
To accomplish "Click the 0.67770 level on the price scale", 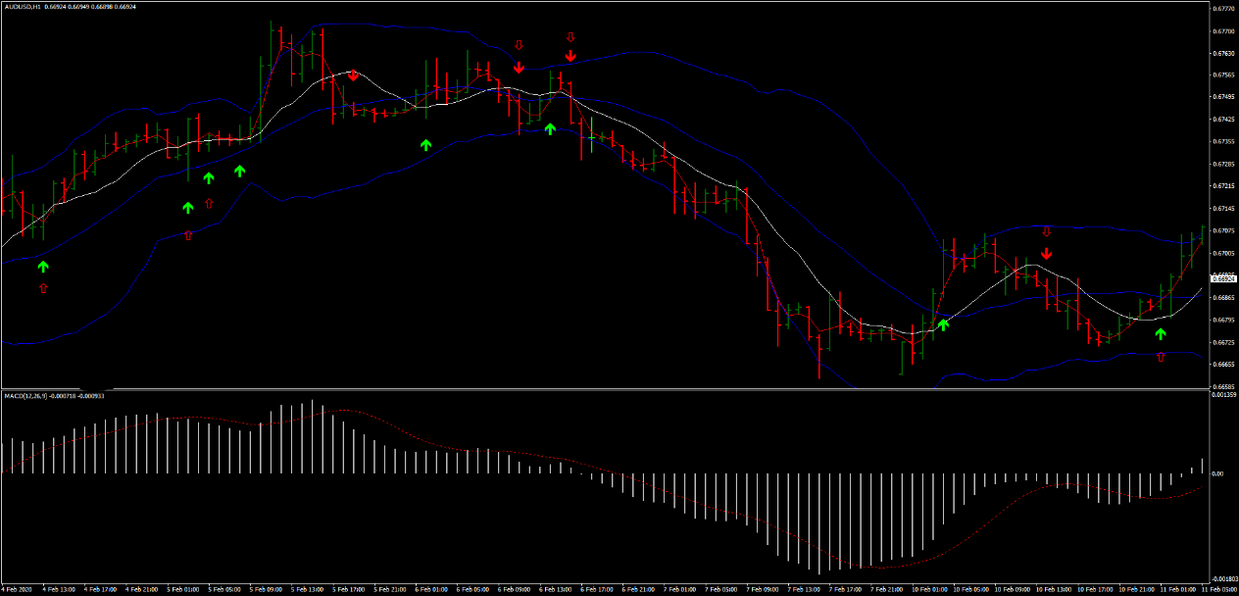I will point(1222,9).
